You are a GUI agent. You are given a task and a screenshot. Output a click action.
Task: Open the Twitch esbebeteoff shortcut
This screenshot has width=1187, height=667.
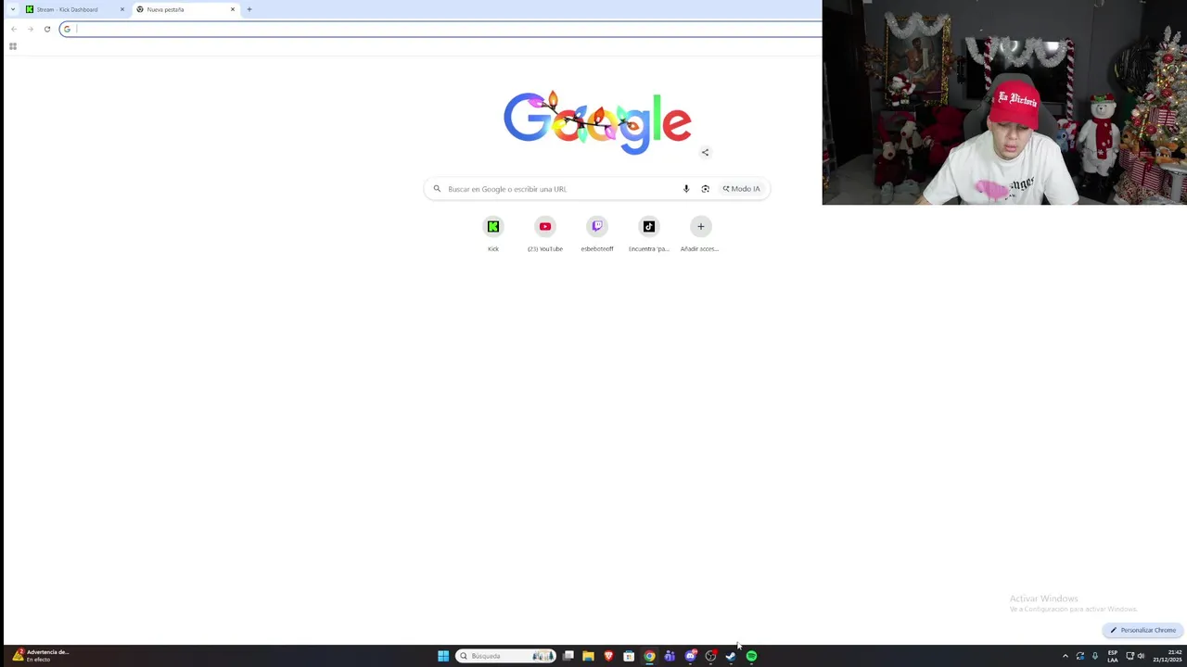point(597,233)
